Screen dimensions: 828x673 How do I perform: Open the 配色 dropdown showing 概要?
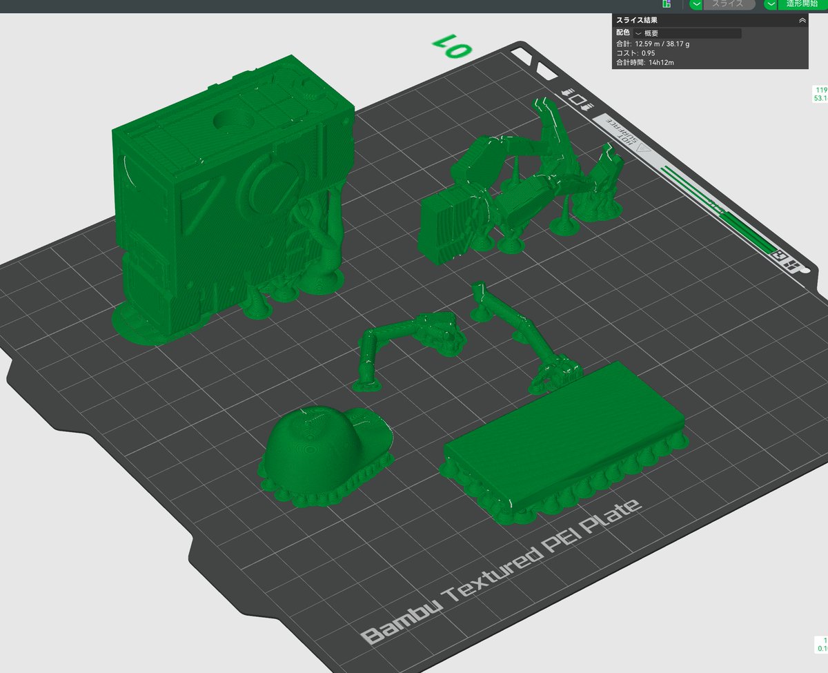pyautogui.click(x=687, y=33)
